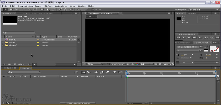This screenshot has width=221, height=105.
Task: Select the Rectangle mask tool
Action: click(x=42, y=9)
